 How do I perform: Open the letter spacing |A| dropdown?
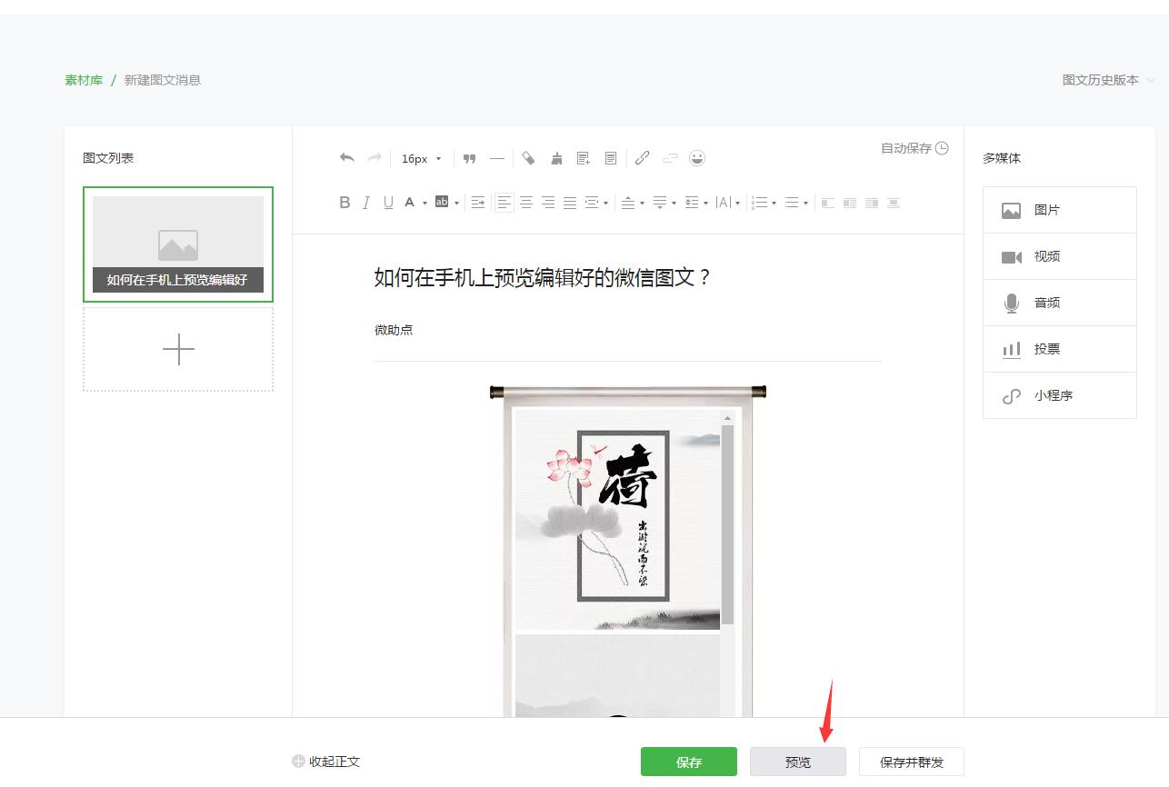(x=728, y=203)
